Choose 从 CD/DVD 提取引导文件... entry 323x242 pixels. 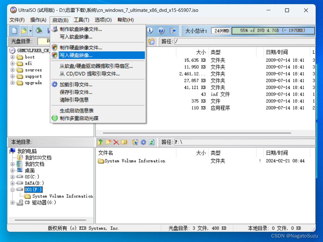point(98,74)
